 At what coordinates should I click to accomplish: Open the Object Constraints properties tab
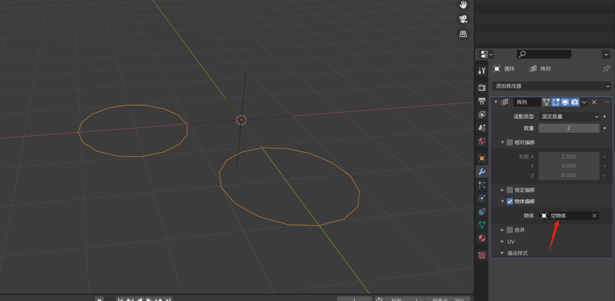pos(482,211)
